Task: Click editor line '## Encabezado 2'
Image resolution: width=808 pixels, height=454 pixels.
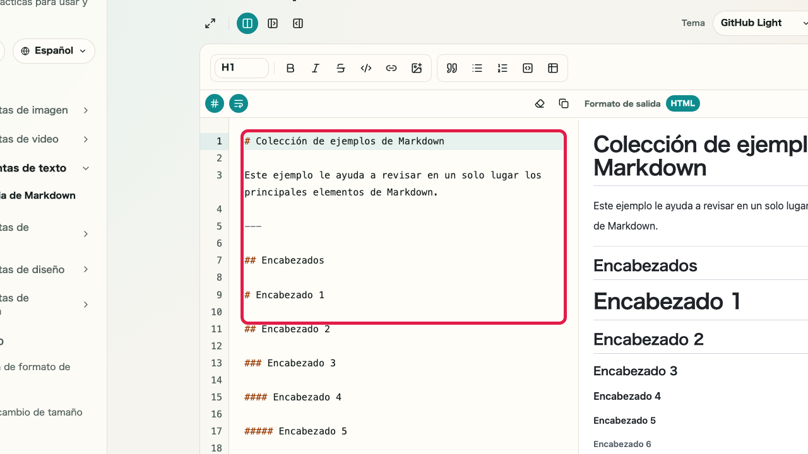Action: pos(287,329)
